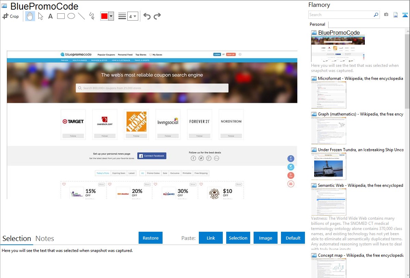Click the blue upload icon in Flamory panel
The image size is (410, 278).
coord(405,15)
